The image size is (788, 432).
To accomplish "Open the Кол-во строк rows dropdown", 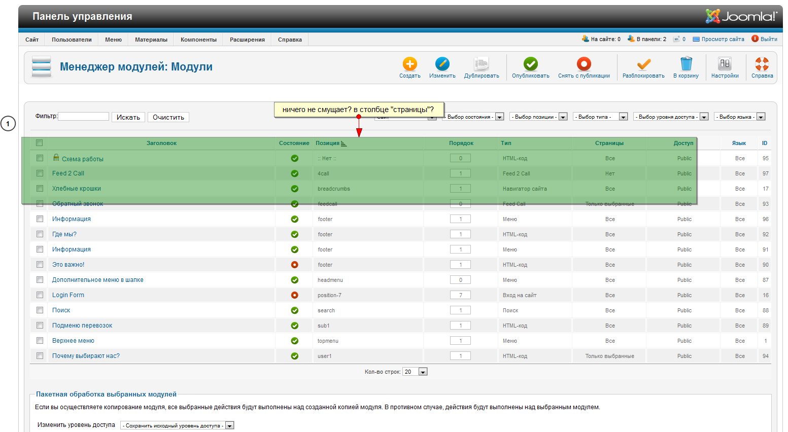I will (415, 372).
